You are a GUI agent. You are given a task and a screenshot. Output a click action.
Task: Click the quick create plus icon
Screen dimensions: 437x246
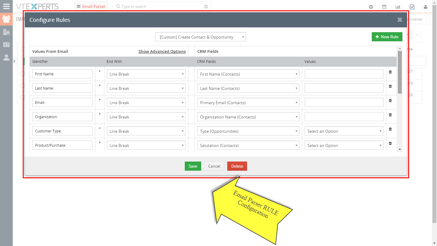(x=371, y=7)
